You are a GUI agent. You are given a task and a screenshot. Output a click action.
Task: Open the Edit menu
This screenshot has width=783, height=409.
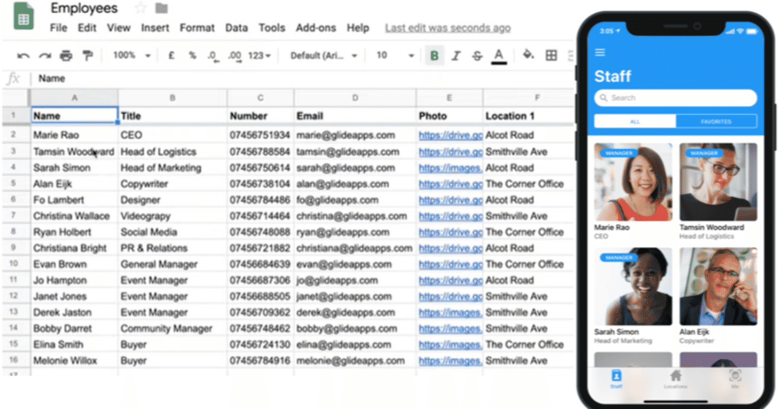[87, 28]
